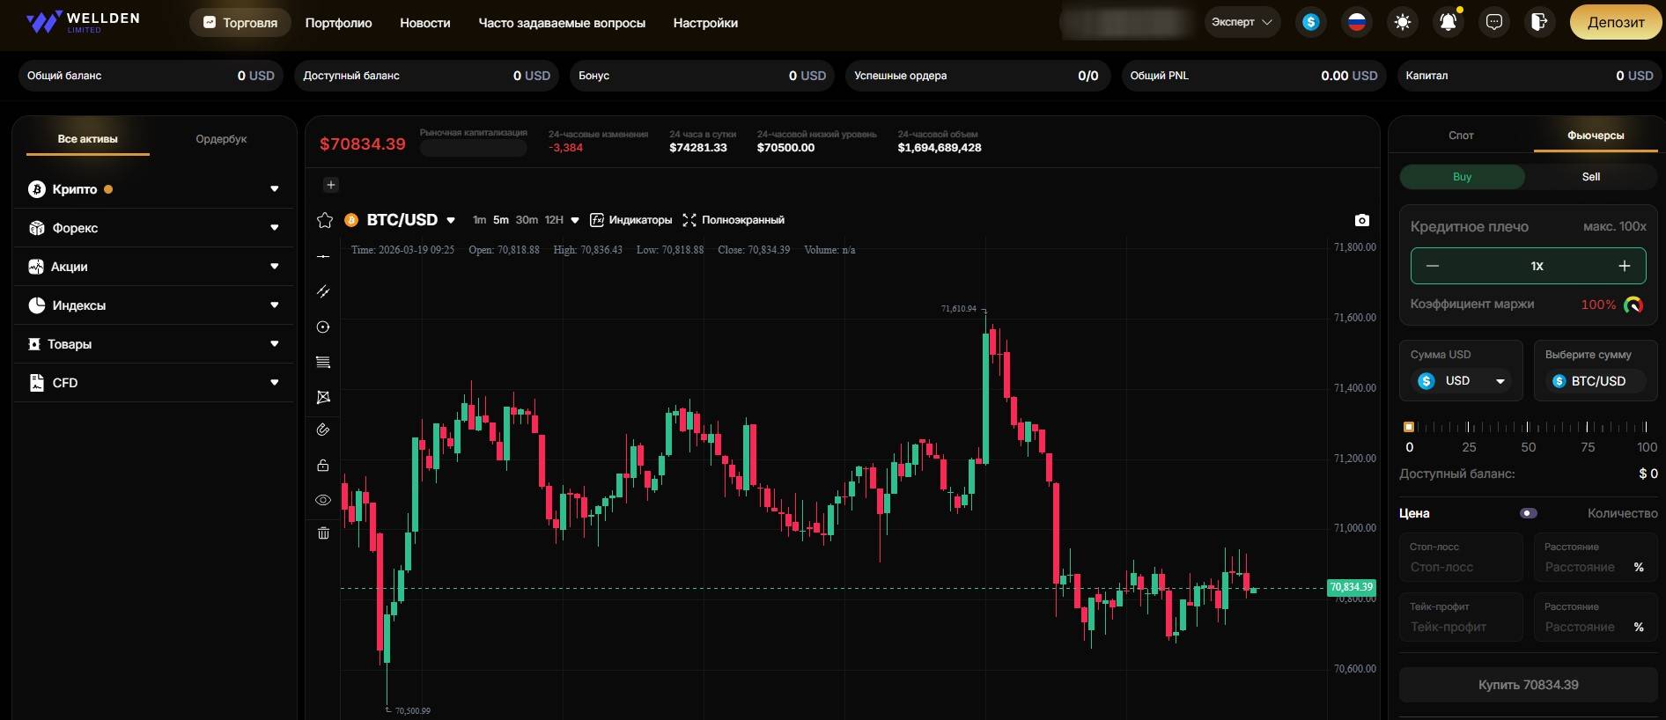The width and height of the screenshot is (1666, 720).
Task: Take a chart snapshot with camera icon
Action: click(x=1361, y=220)
